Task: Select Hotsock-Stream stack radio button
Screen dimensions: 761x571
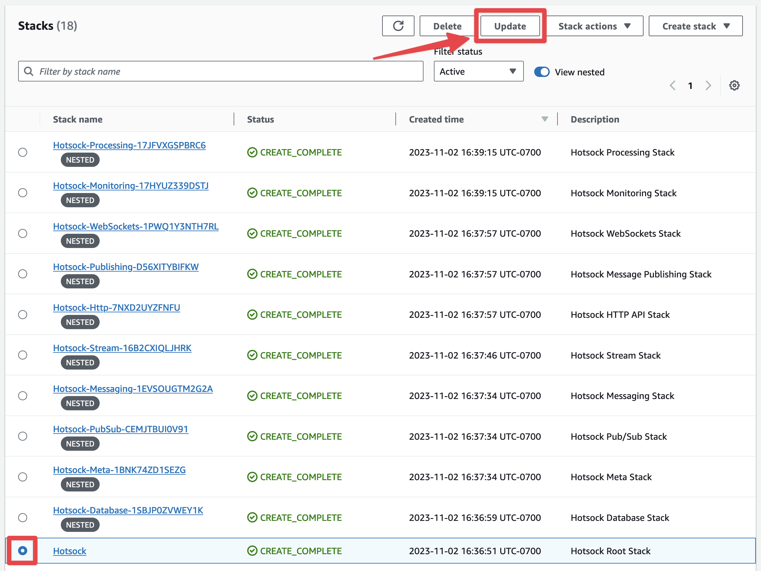Action: point(23,355)
